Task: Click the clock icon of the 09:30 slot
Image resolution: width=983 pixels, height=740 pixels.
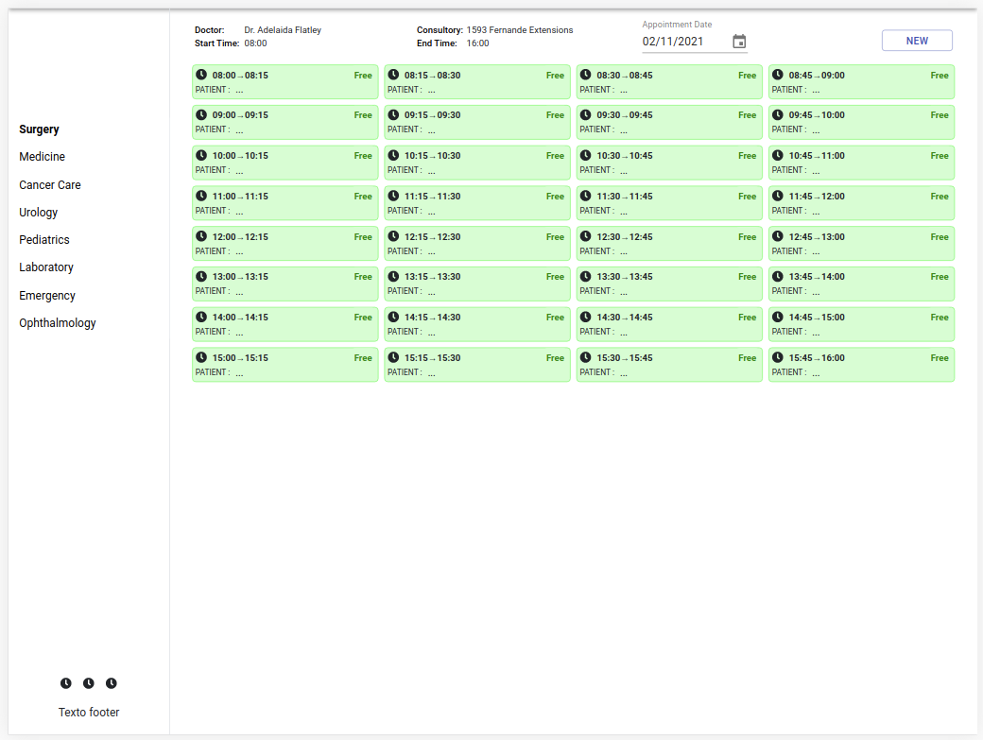Action: click(585, 114)
